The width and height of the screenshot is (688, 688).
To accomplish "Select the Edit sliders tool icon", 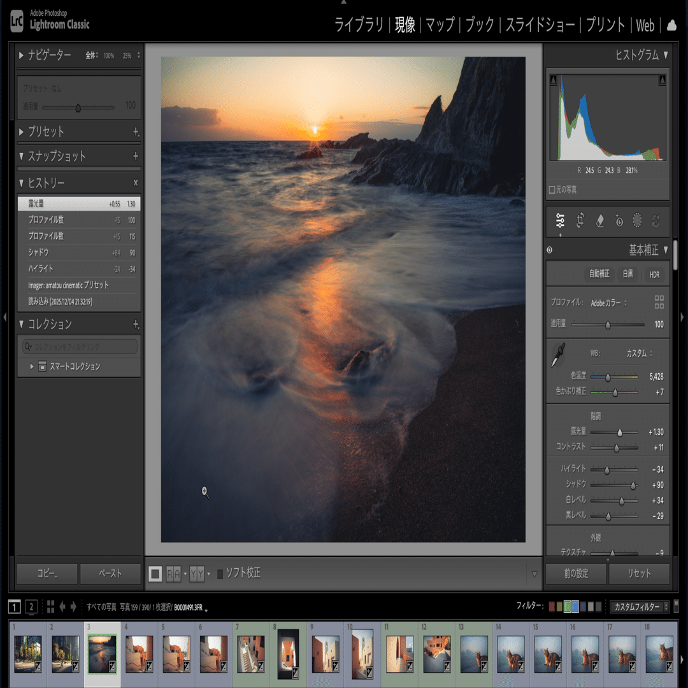I will [x=560, y=220].
